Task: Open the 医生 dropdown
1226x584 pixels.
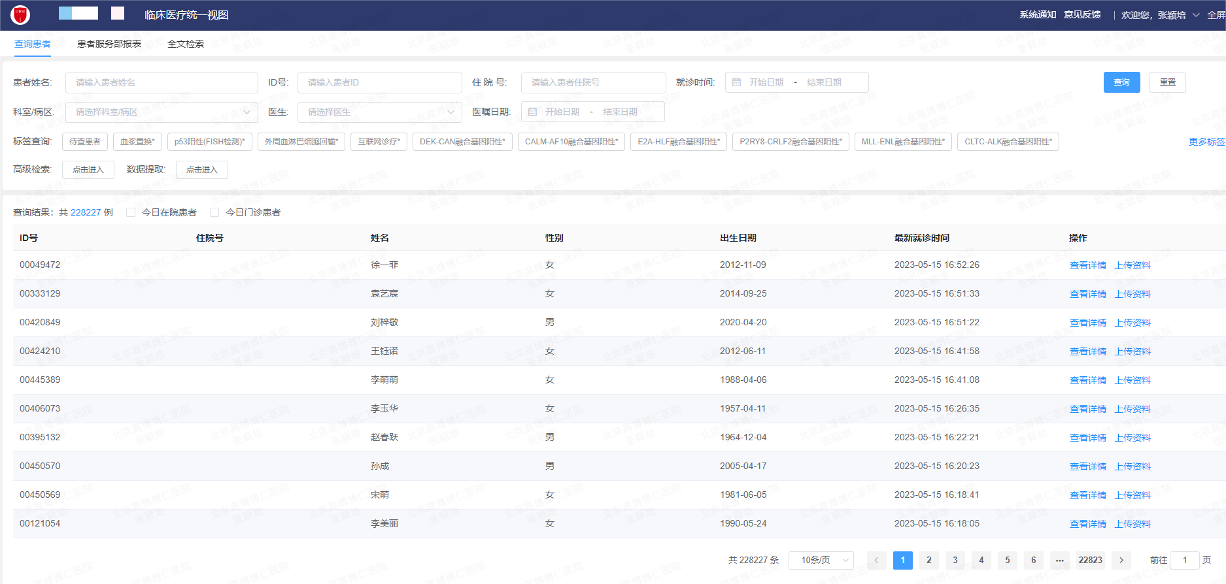Action: coord(379,112)
